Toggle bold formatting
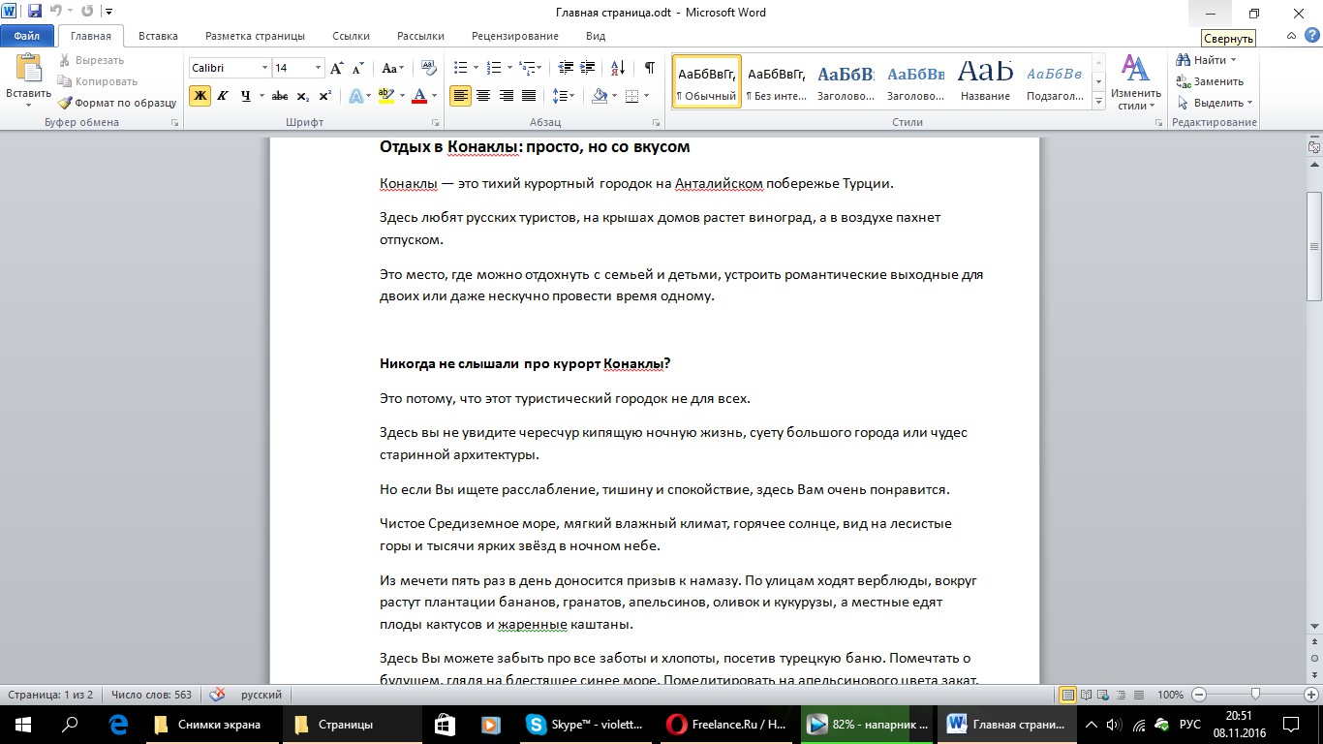The height and width of the screenshot is (744, 1323). coord(200,96)
